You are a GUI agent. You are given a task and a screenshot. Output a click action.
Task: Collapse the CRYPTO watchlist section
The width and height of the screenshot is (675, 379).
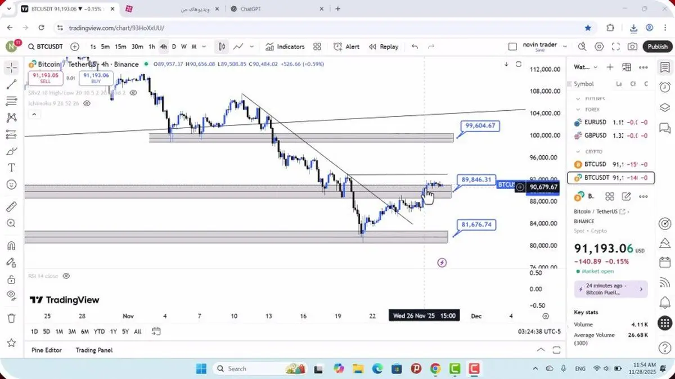pos(579,152)
